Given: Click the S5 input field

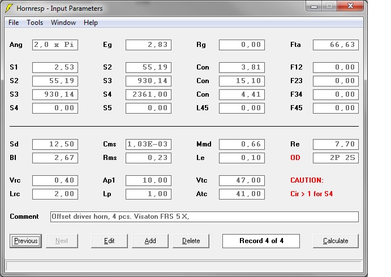Looking at the screenshot, I should click(x=148, y=108).
